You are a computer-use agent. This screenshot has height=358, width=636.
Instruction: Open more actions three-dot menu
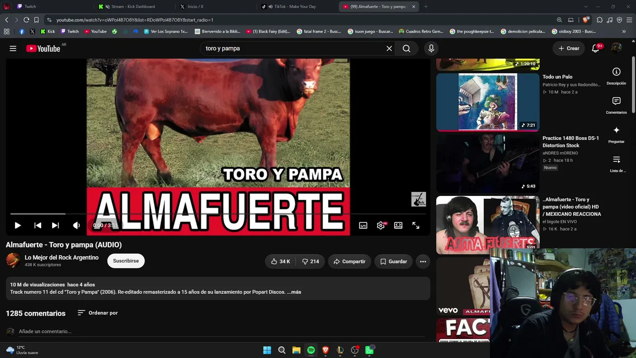point(423,262)
